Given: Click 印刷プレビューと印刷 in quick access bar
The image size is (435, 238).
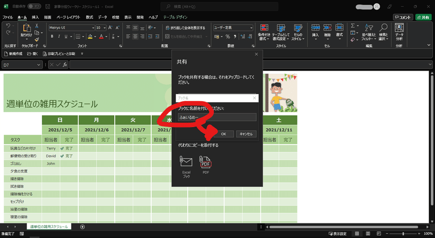Looking at the screenshot, I should pyautogui.click(x=59, y=54).
